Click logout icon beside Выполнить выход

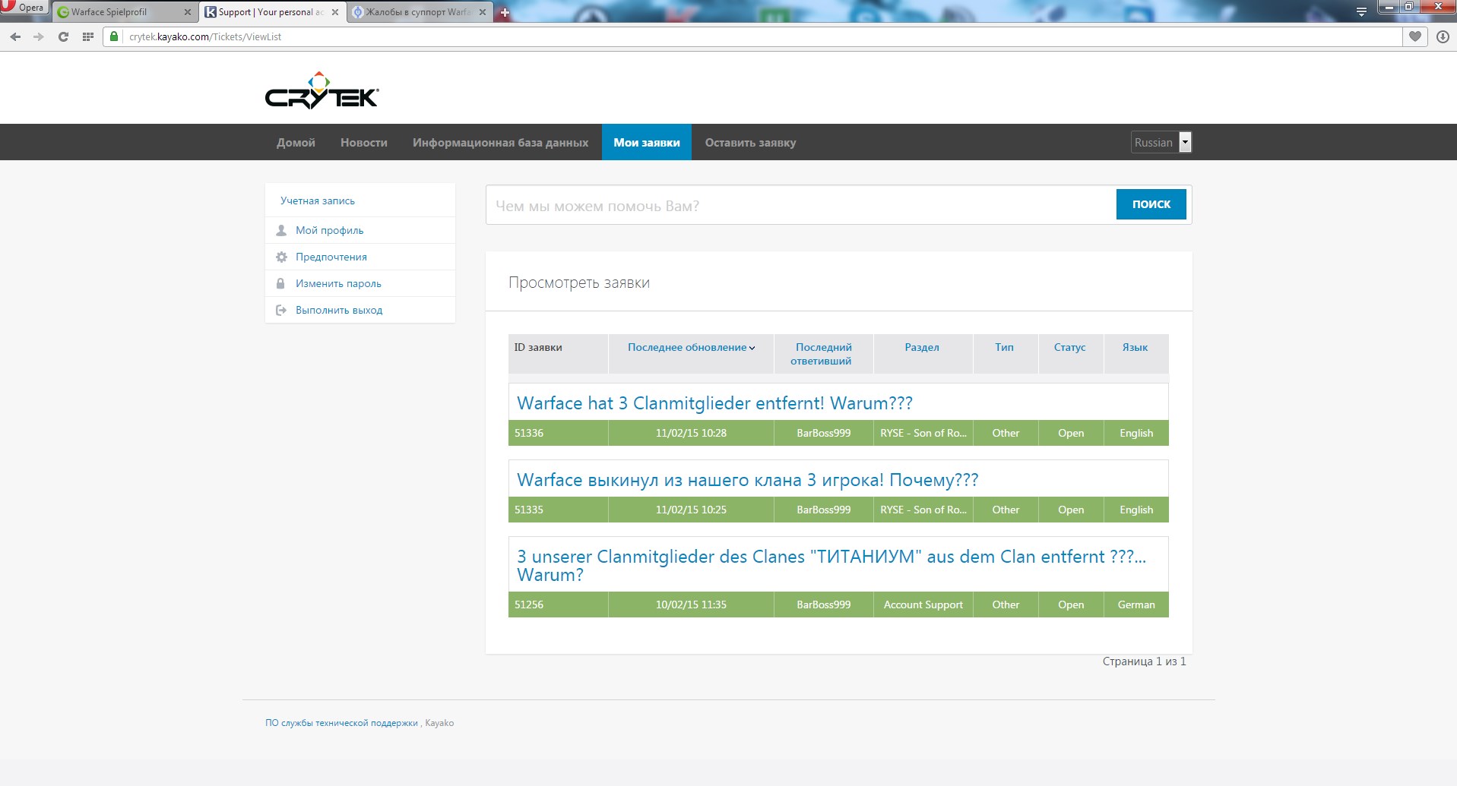coord(281,310)
